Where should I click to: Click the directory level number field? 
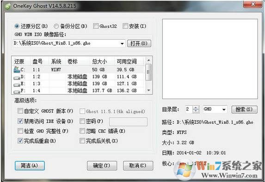click(x=189, y=109)
